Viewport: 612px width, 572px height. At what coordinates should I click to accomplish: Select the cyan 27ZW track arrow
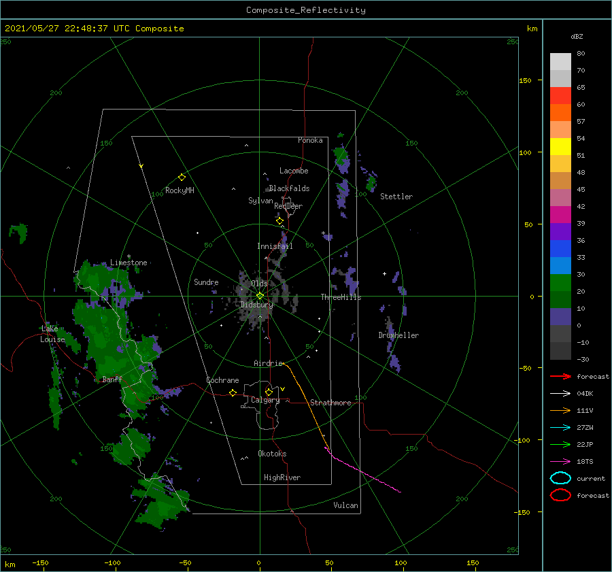point(560,428)
